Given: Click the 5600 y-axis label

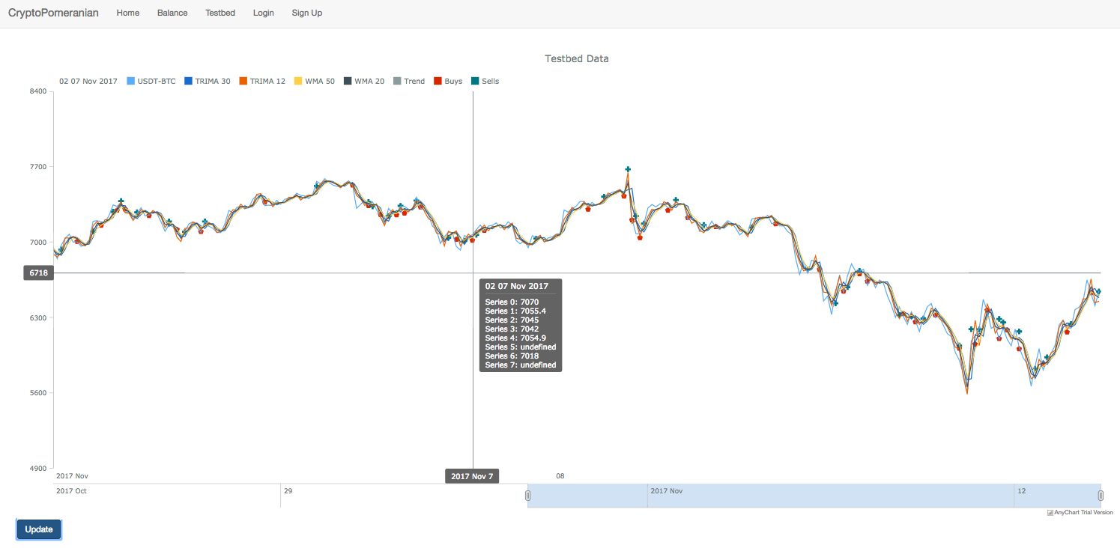Looking at the screenshot, I should click(x=37, y=393).
